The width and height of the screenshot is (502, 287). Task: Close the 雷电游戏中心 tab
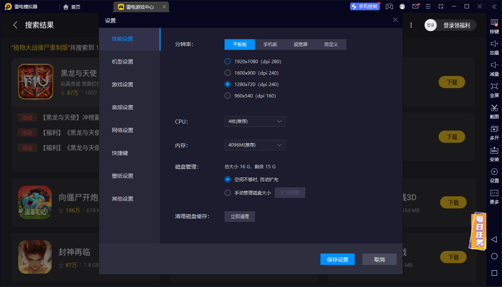164,7
